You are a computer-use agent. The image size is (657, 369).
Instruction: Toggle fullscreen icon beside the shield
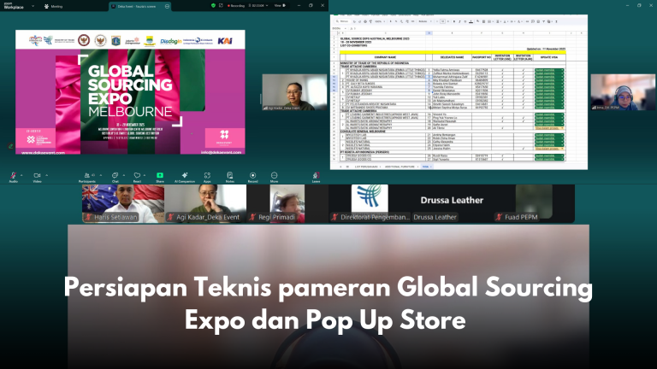click(221, 6)
